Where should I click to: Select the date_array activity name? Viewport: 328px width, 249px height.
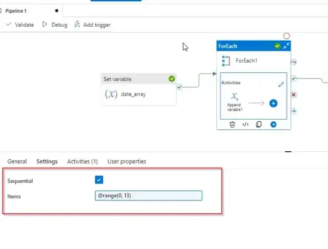(134, 94)
